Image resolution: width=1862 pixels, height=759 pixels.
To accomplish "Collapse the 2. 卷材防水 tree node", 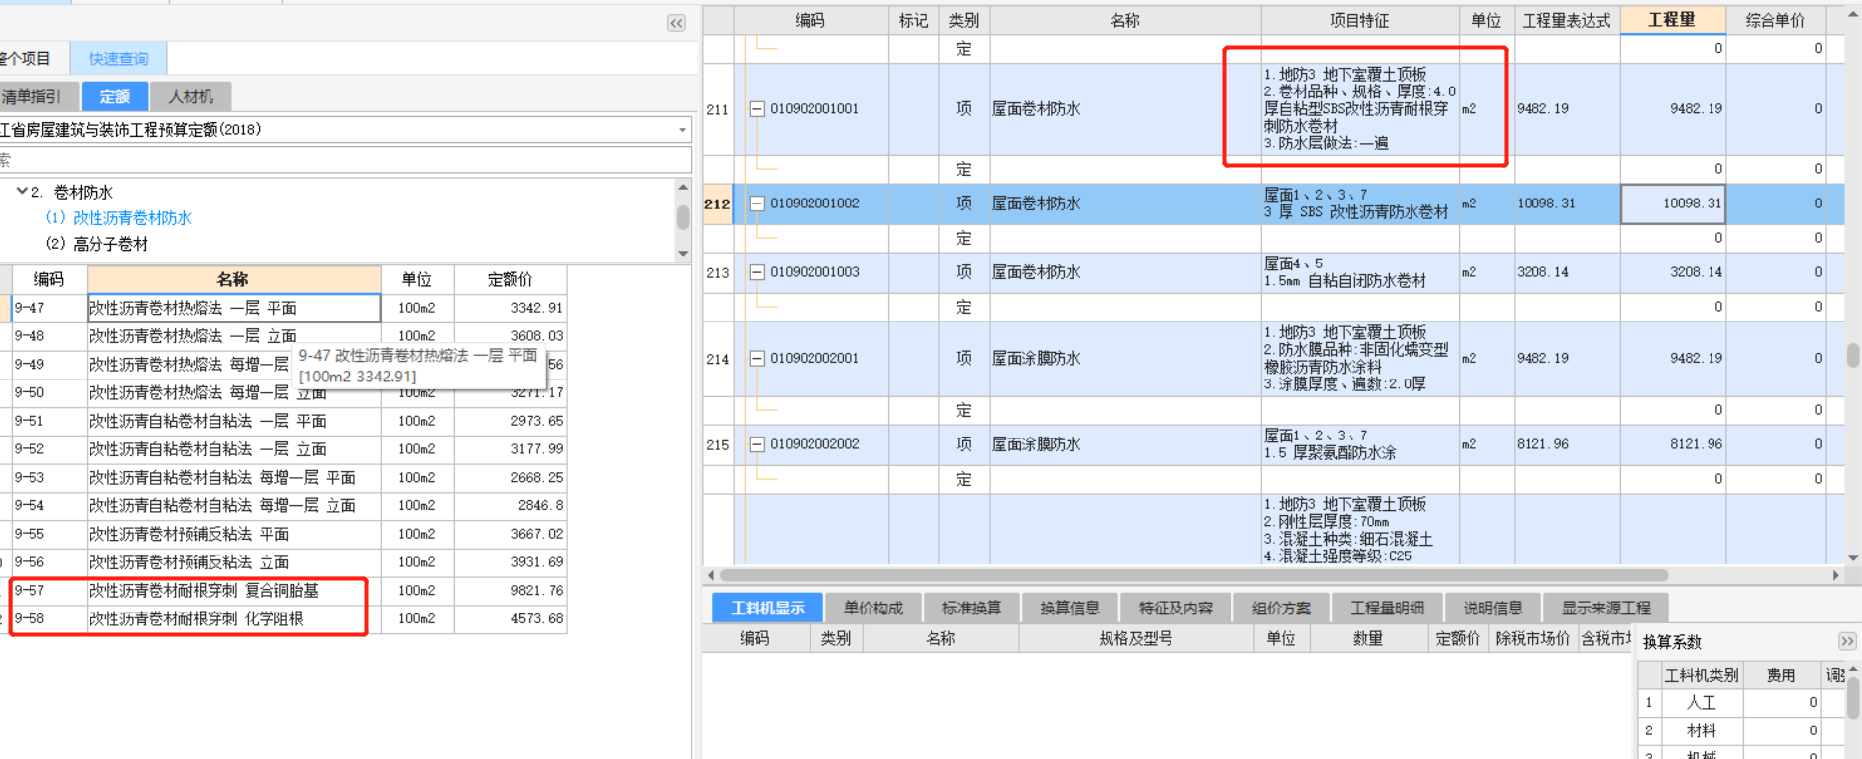I will [21, 192].
